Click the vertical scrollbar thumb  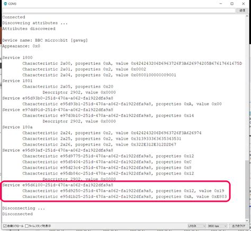click(247, 189)
